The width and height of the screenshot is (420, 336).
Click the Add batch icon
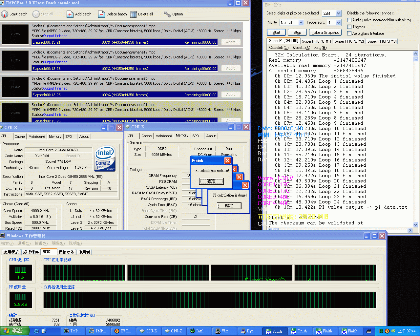point(70,14)
